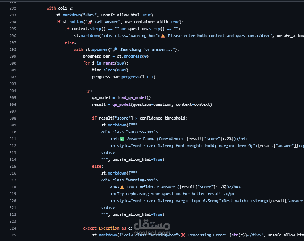The width and height of the screenshot is (304, 241).
Task: Click 'Processing Error:' text
Action: [208, 235]
